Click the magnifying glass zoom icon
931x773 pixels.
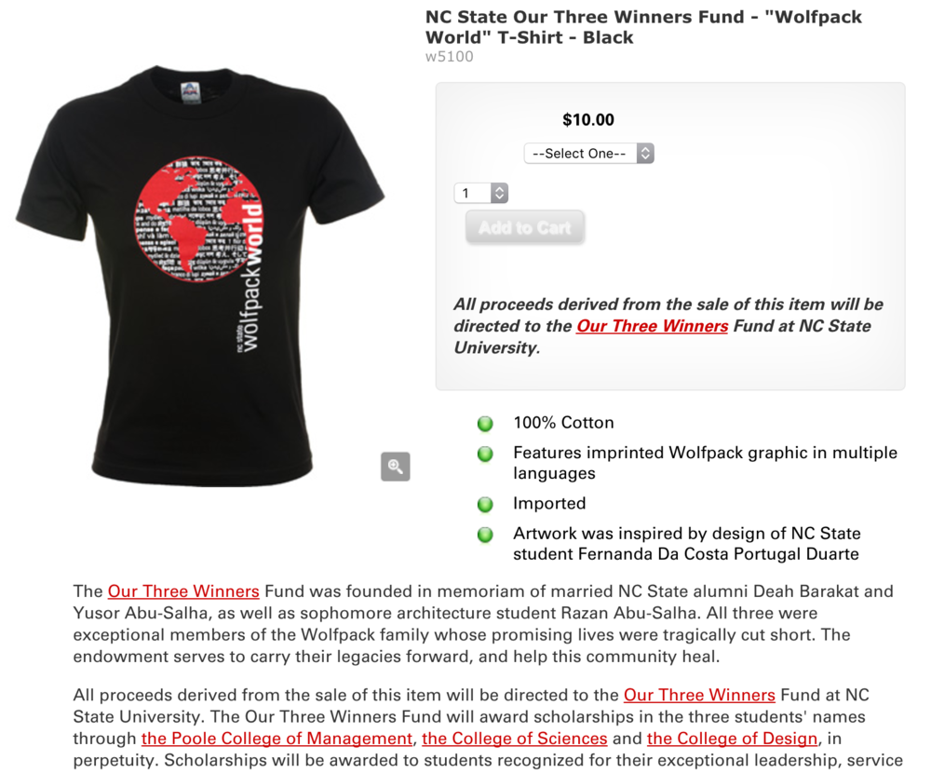tap(395, 467)
